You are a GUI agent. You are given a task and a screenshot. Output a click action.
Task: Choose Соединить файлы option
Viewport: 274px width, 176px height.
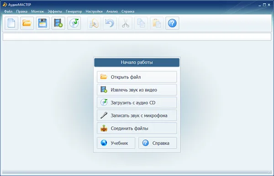pyautogui.click(x=137, y=128)
